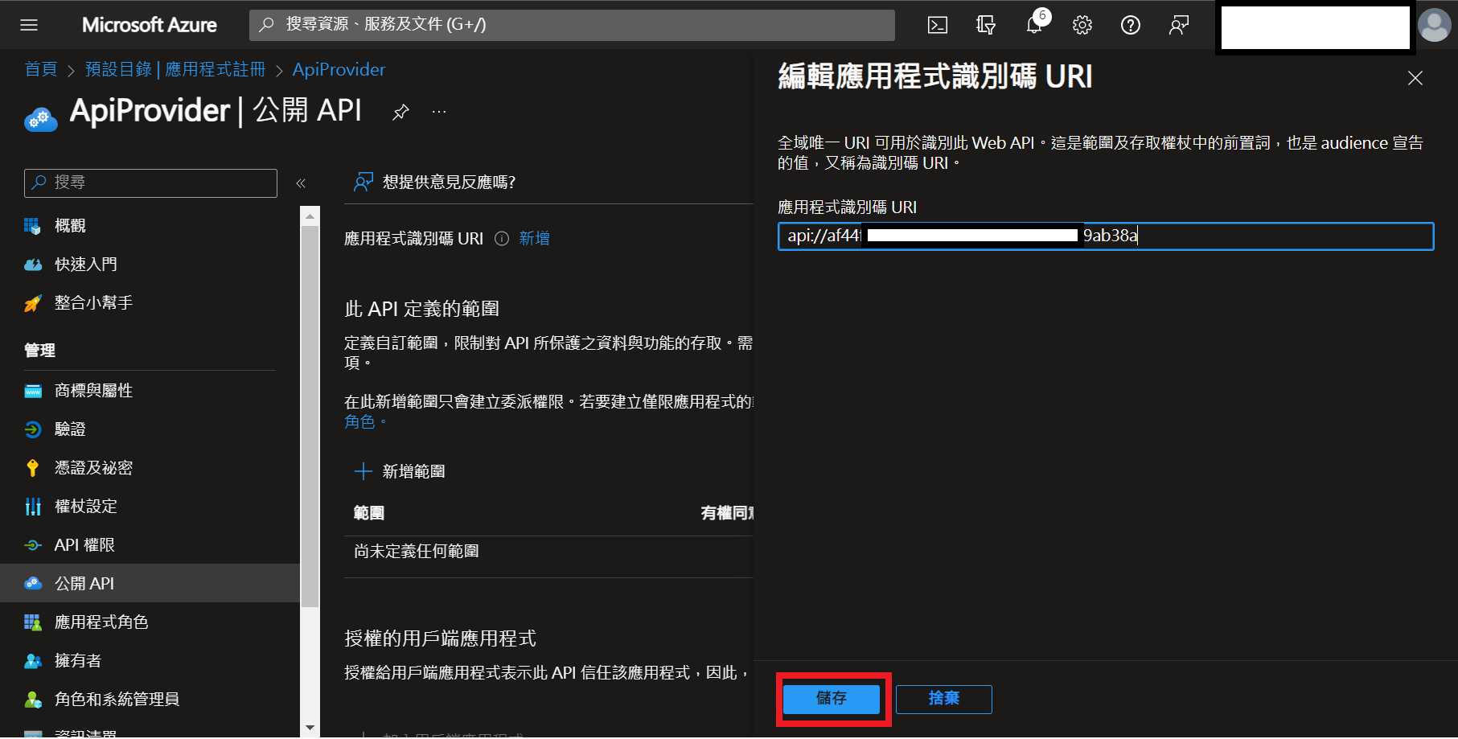The height and width of the screenshot is (739, 1458).
Task: Click the ApiProvider breadcrumb link
Action: (339, 70)
